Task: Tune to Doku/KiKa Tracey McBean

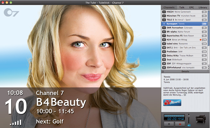Action: coord(184,56)
